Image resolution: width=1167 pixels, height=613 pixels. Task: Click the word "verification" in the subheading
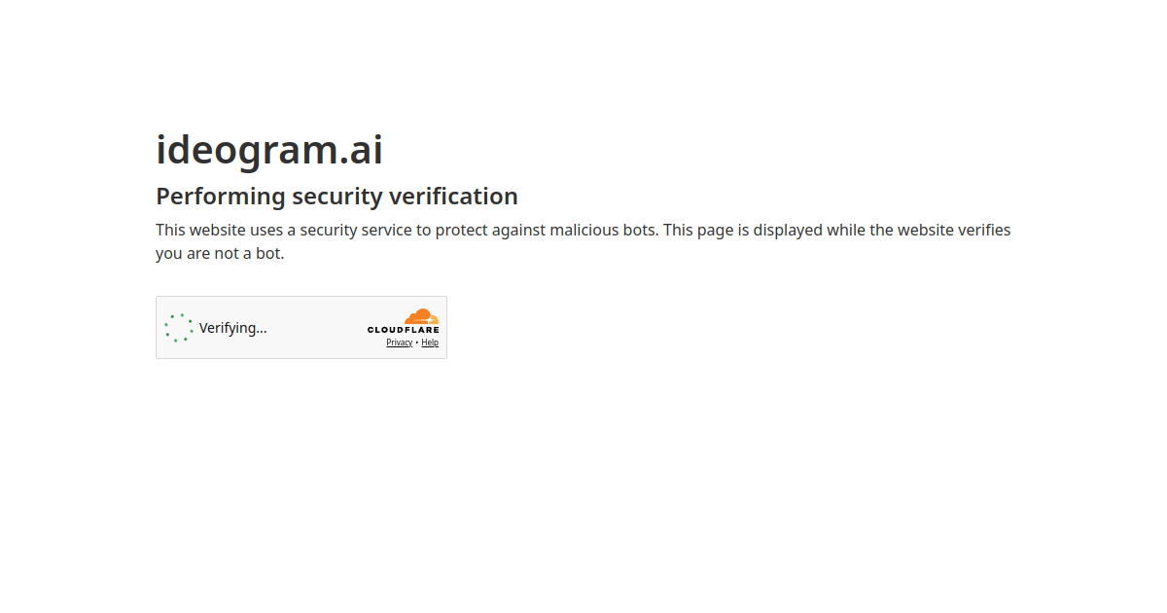(x=453, y=197)
